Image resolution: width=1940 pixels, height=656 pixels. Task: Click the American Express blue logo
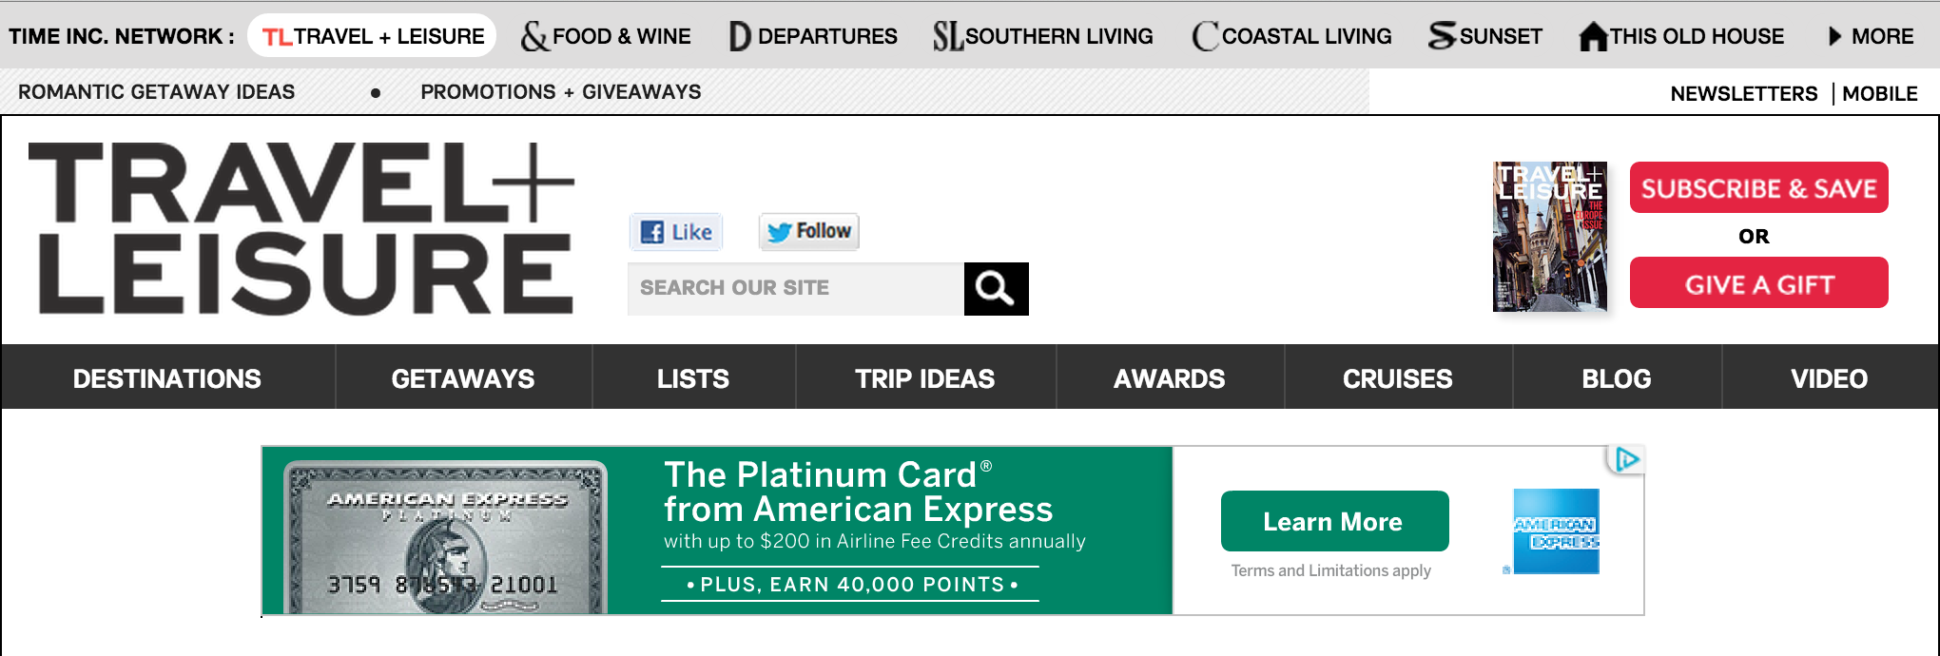(1556, 531)
